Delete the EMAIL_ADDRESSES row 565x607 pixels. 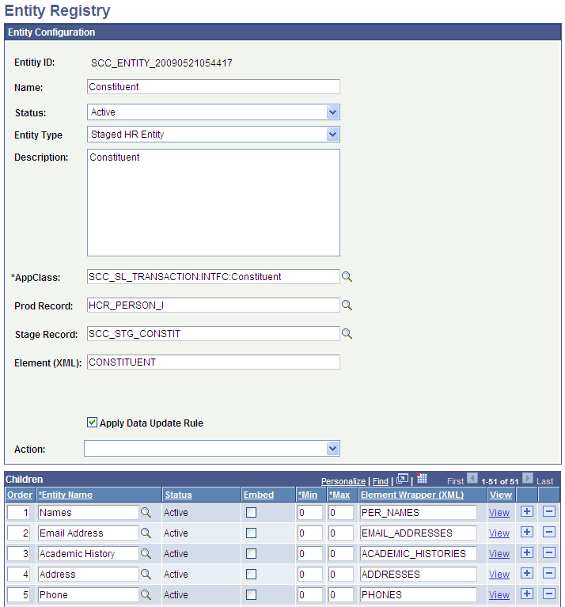click(x=549, y=533)
